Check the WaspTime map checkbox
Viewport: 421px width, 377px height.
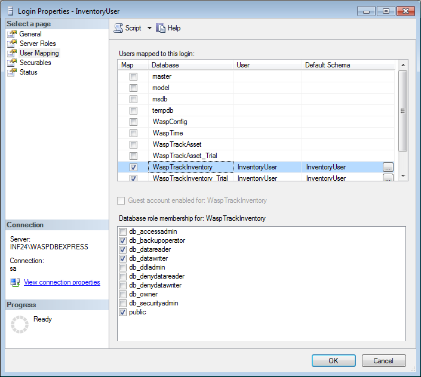pyautogui.click(x=133, y=133)
